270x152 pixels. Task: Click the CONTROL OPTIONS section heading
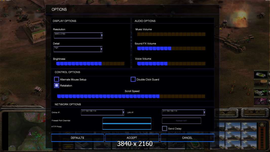pos(67,72)
